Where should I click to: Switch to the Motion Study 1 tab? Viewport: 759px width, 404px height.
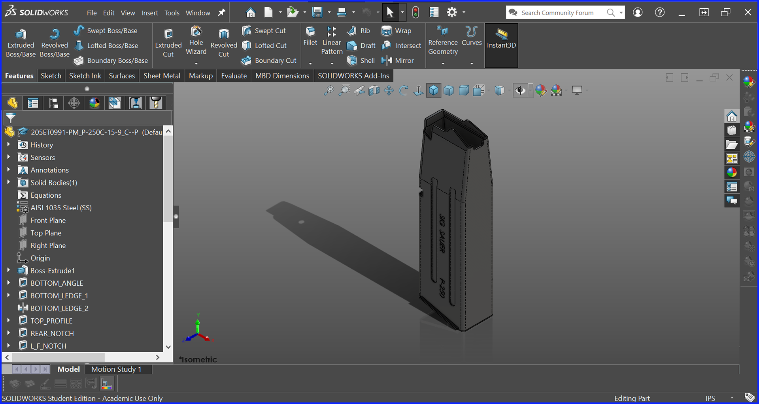[x=116, y=369]
